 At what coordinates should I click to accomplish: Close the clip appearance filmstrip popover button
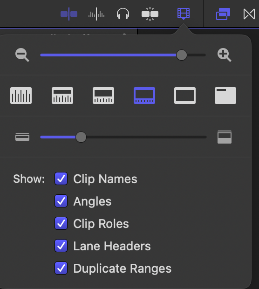184,14
